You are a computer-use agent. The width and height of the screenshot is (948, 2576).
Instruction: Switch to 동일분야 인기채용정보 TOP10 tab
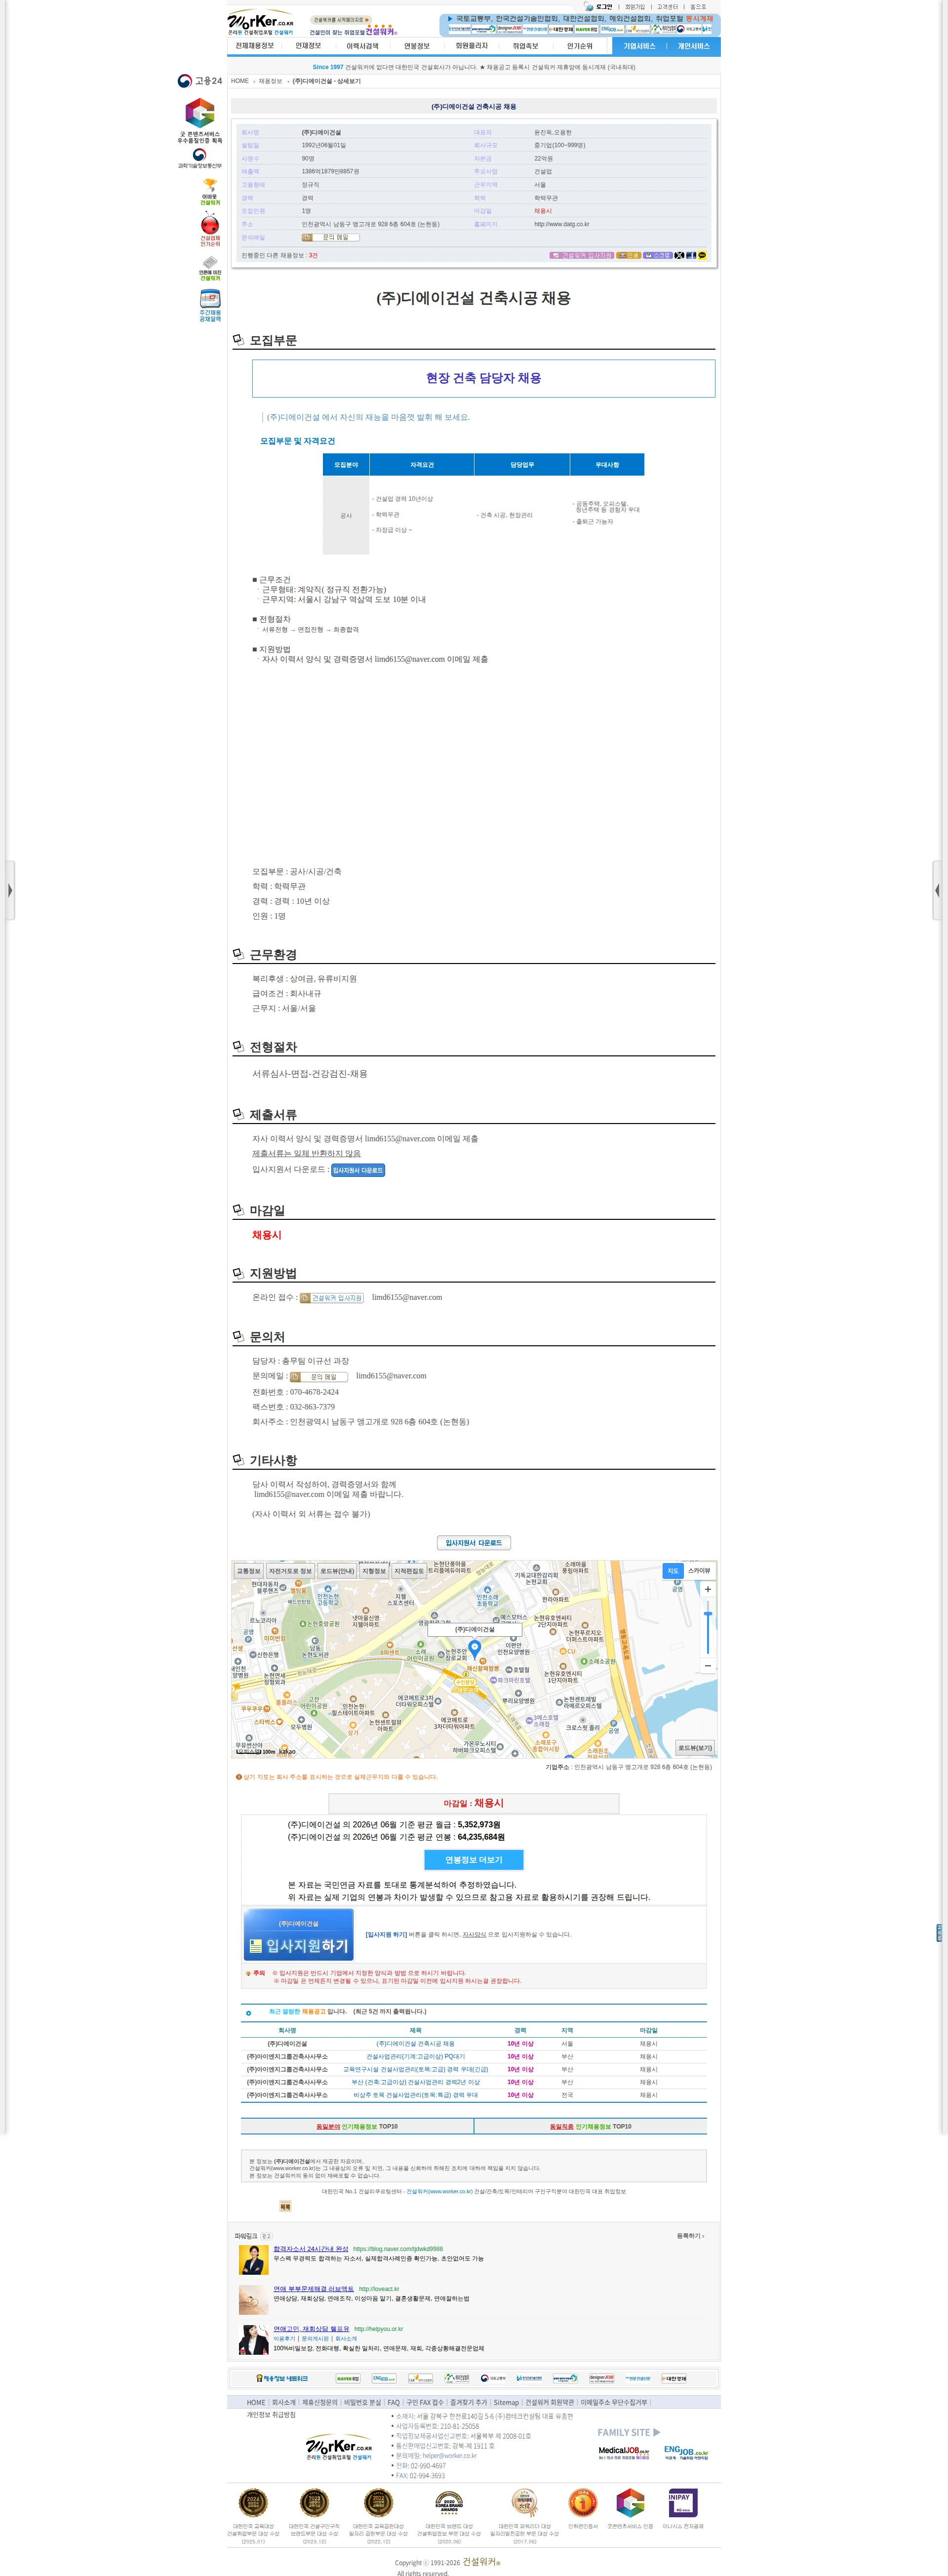[x=357, y=2126]
